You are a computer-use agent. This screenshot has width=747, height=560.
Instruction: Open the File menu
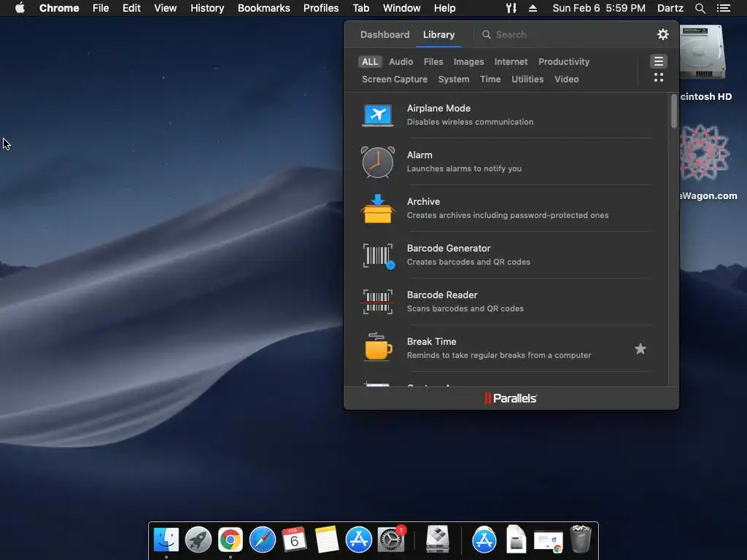tap(101, 8)
